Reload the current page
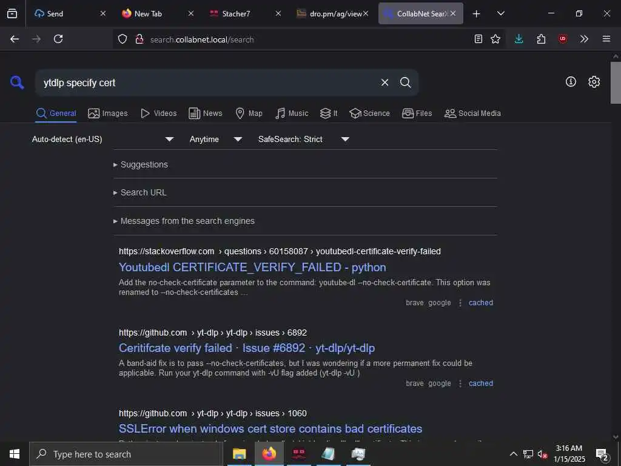Viewport: 621px width, 466px height. pyautogui.click(x=58, y=39)
